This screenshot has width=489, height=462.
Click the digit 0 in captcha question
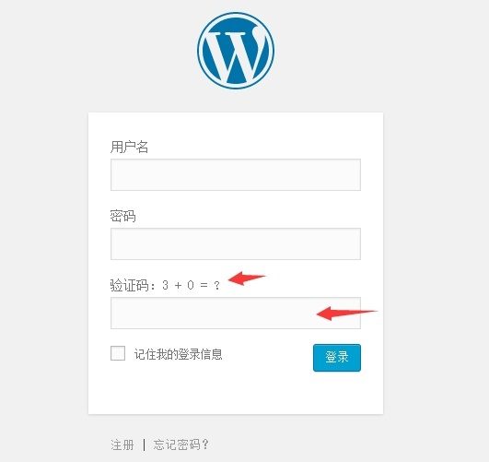click(x=191, y=285)
